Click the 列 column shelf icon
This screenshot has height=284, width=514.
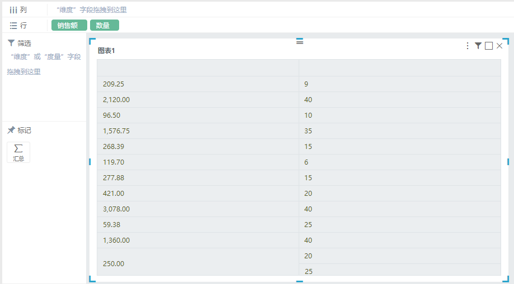point(13,10)
